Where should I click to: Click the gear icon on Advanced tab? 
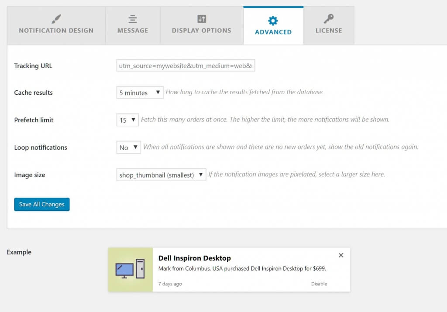(x=273, y=19)
